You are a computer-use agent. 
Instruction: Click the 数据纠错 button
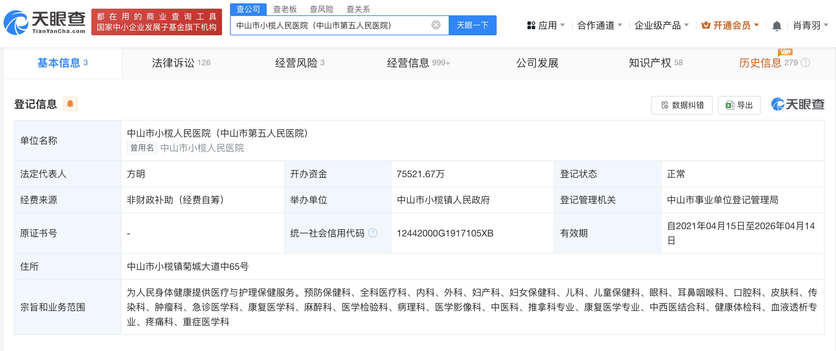point(682,105)
